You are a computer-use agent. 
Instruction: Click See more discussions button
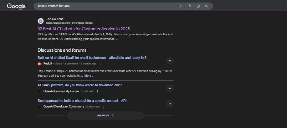(x=105, y=115)
